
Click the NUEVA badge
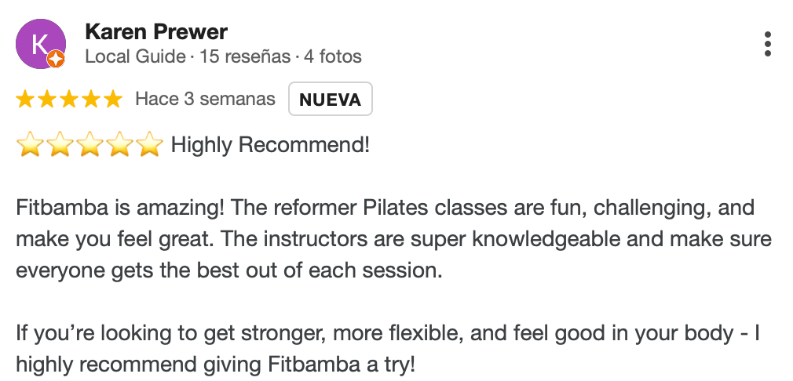(331, 99)
